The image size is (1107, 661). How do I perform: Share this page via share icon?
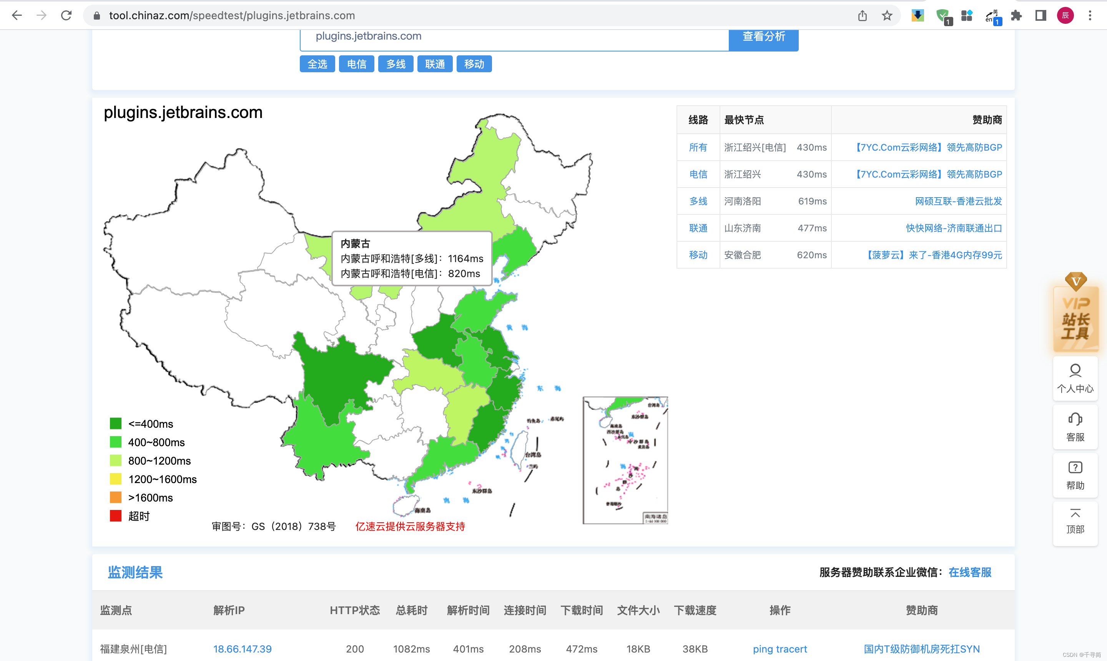click(863, 16)
